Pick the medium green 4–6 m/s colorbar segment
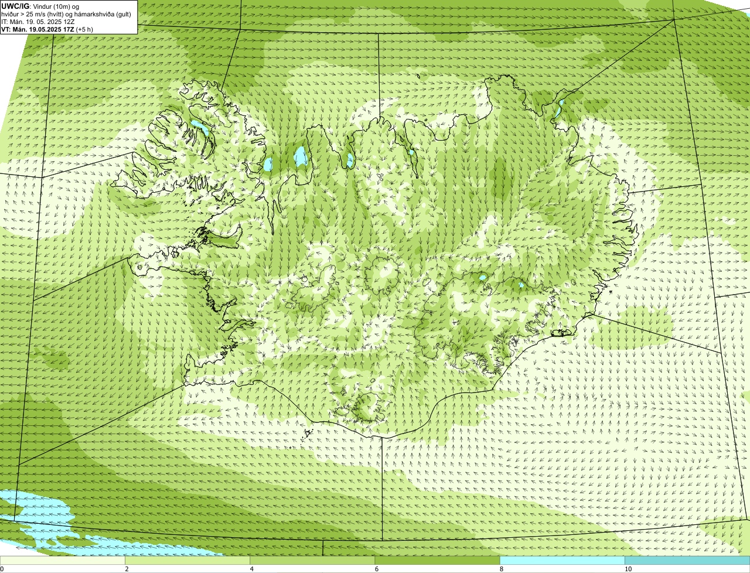Viewport: 750px width, 573px height. (312, 560)
